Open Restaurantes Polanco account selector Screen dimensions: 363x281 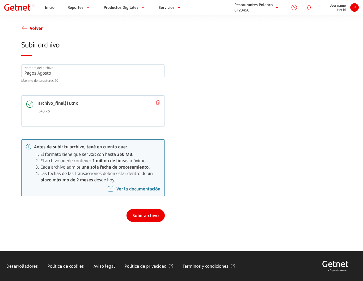click(256, 7)
